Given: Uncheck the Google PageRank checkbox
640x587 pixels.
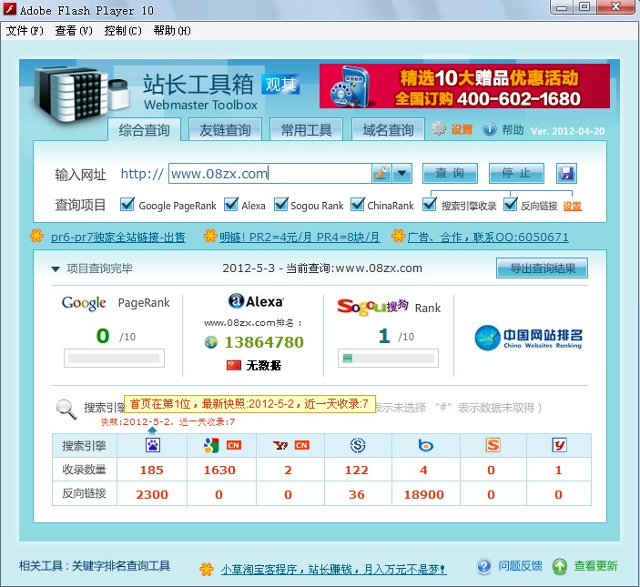Looking at the screenshot, I should pos(127,204).
